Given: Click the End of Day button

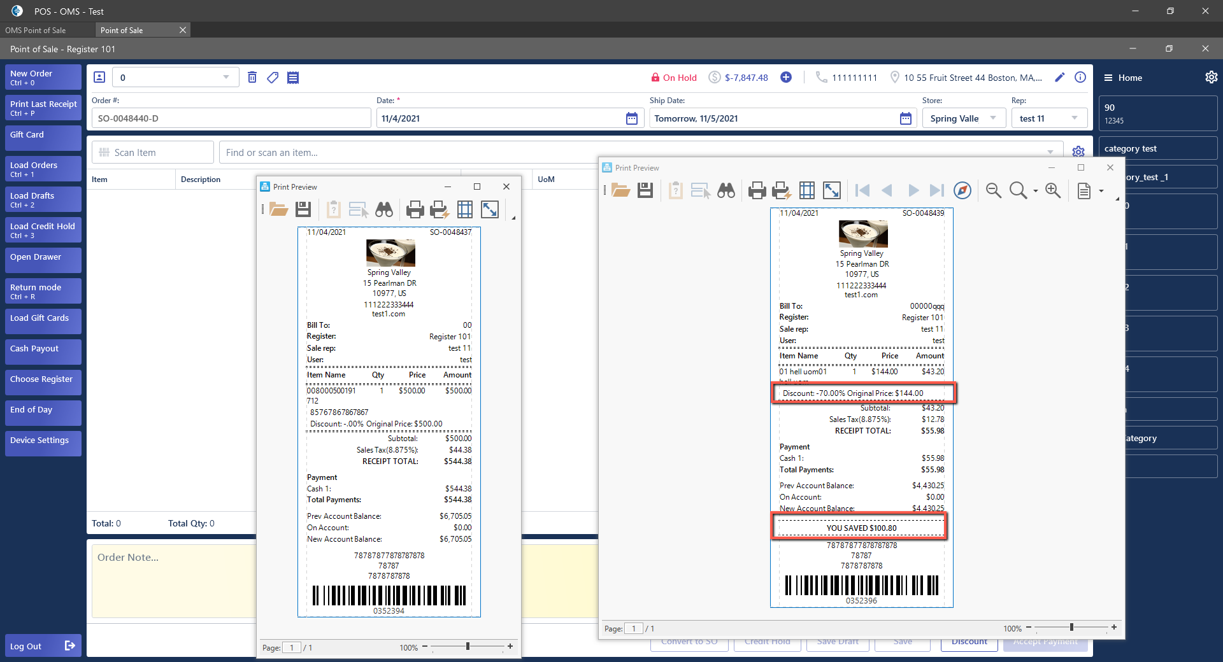Looking at the screenshot, I should pos(43,412).
